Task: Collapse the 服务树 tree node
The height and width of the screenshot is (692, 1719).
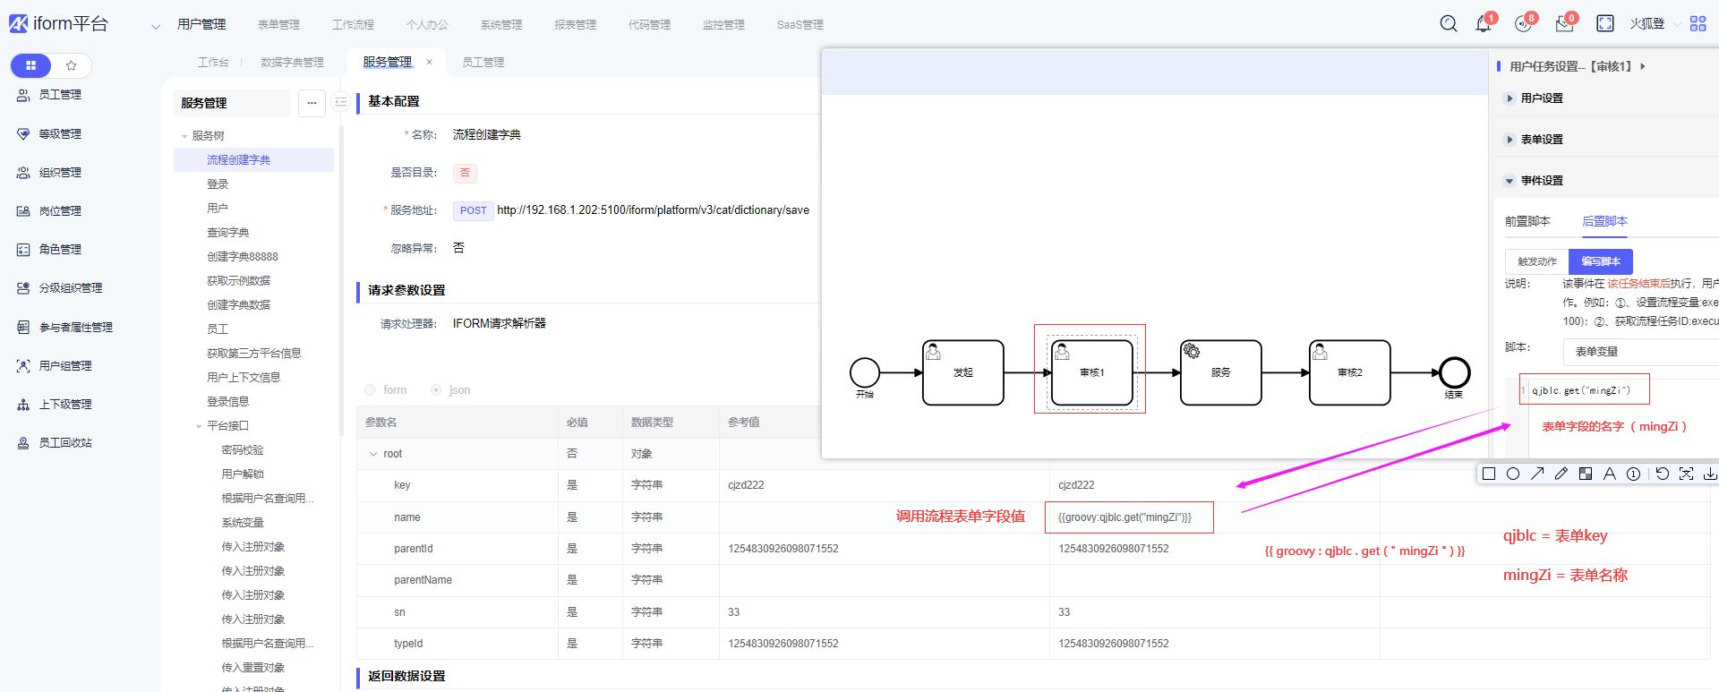Action: (184, 136)
